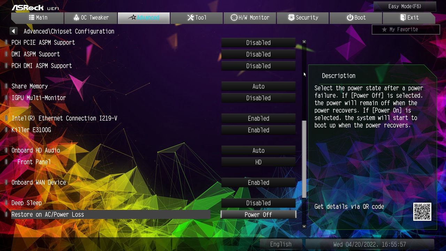Open the Advanced tab
The height and width of the screenshot is (251, 446).
(144, 18)
